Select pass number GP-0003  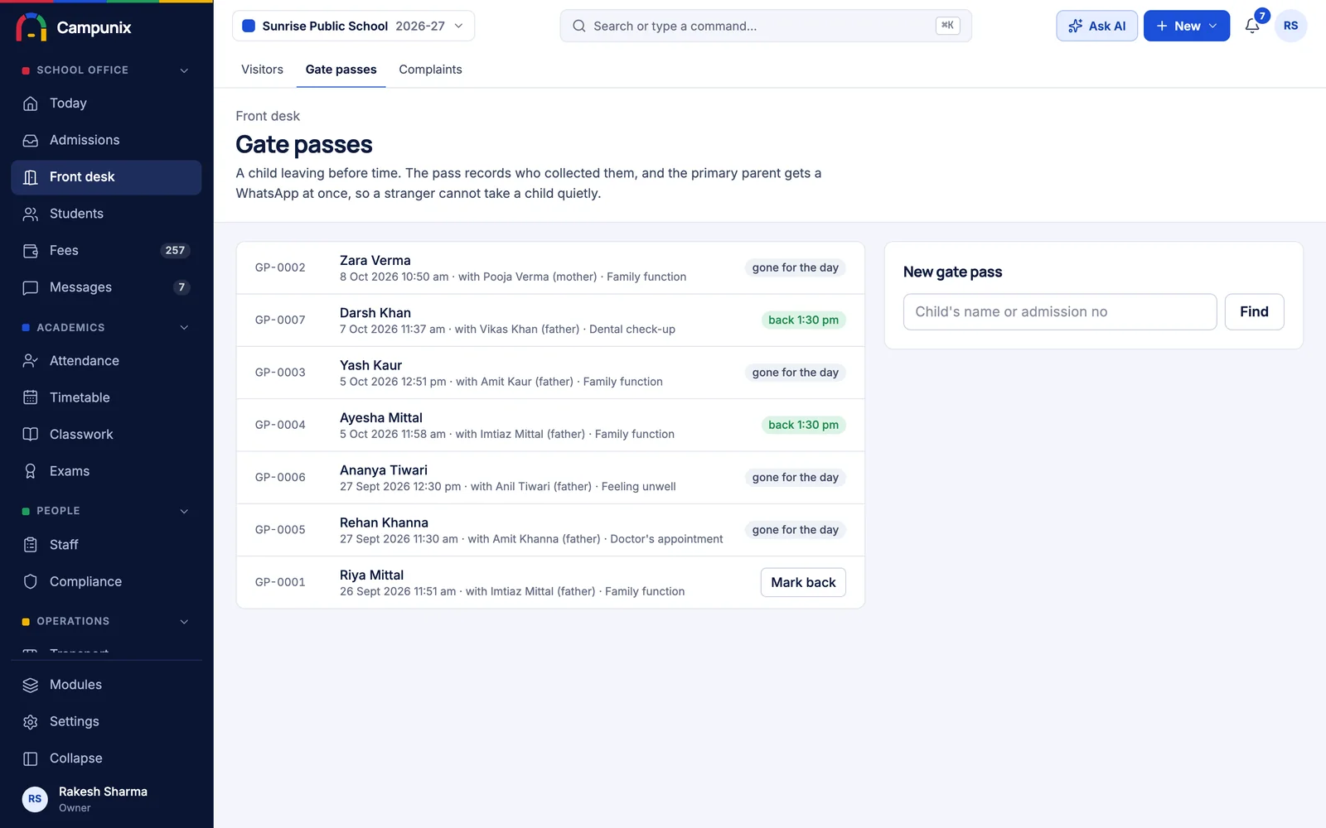(280, 373)
